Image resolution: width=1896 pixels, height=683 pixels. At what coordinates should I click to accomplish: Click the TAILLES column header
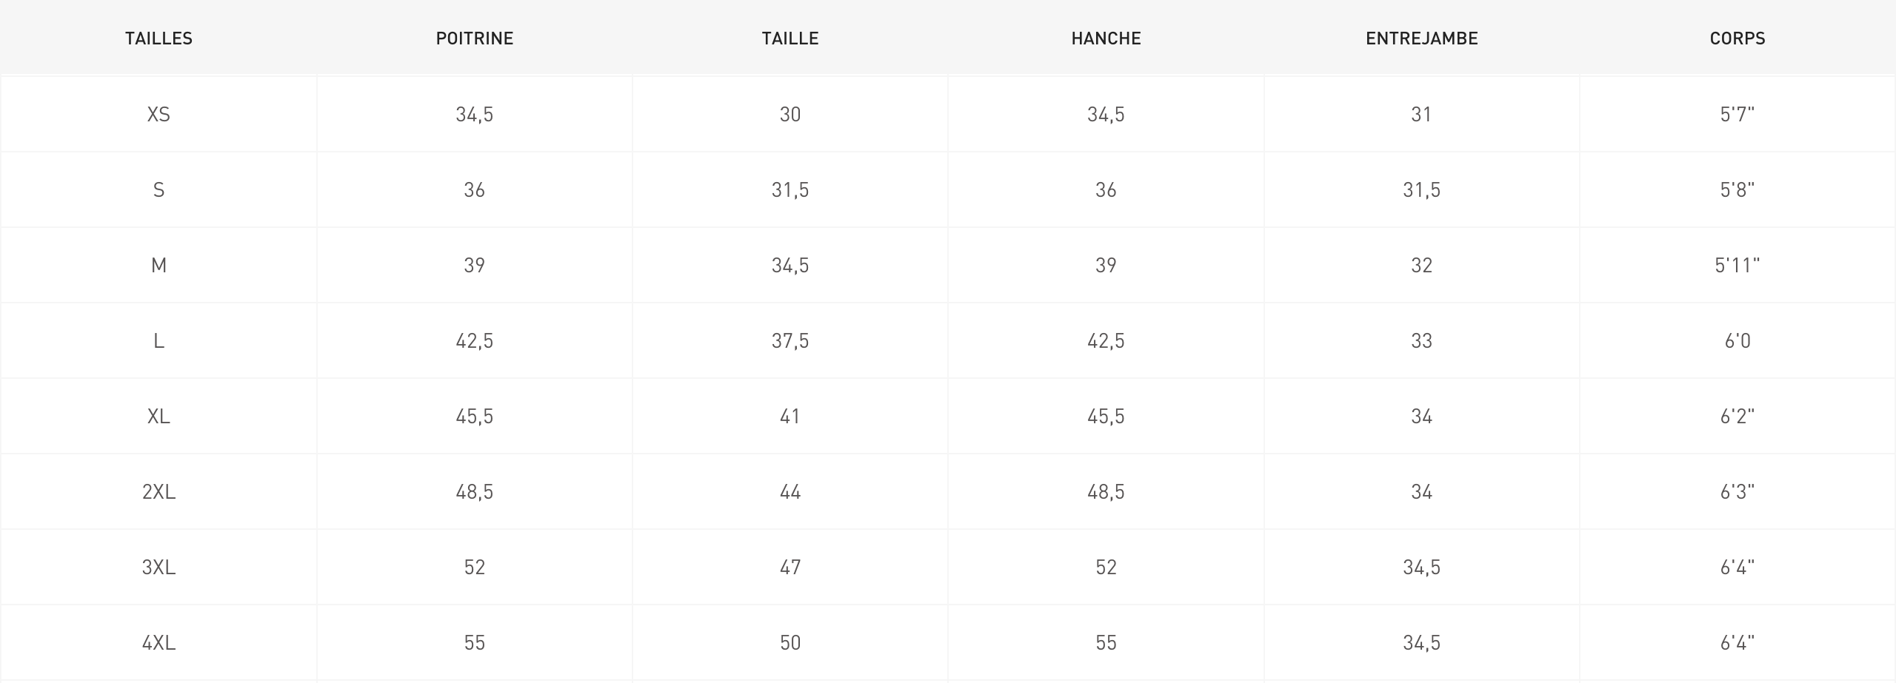pos(158,38)
